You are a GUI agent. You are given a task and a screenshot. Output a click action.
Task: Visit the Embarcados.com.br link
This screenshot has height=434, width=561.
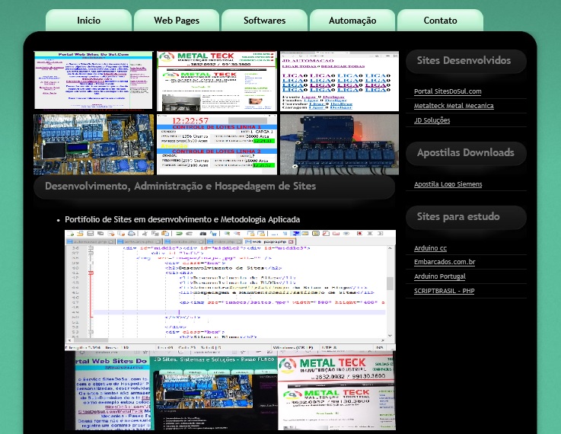pos(445,263)
